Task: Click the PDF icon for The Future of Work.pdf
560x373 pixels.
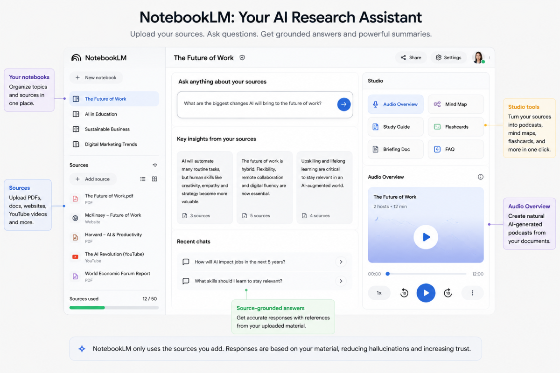Action: coord(75,199)
